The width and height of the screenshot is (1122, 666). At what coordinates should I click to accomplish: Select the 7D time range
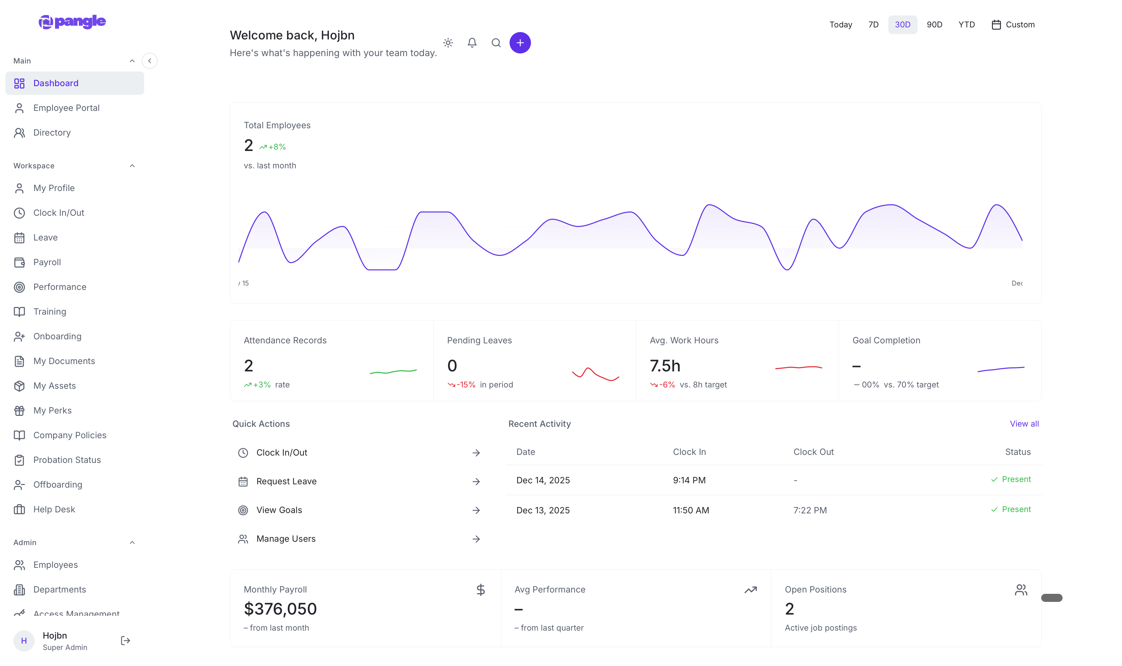click(x=873, y=25)
